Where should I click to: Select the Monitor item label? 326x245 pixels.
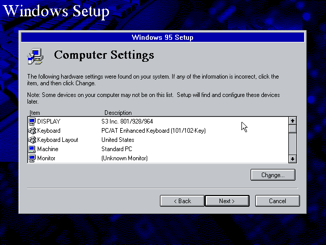46,158
